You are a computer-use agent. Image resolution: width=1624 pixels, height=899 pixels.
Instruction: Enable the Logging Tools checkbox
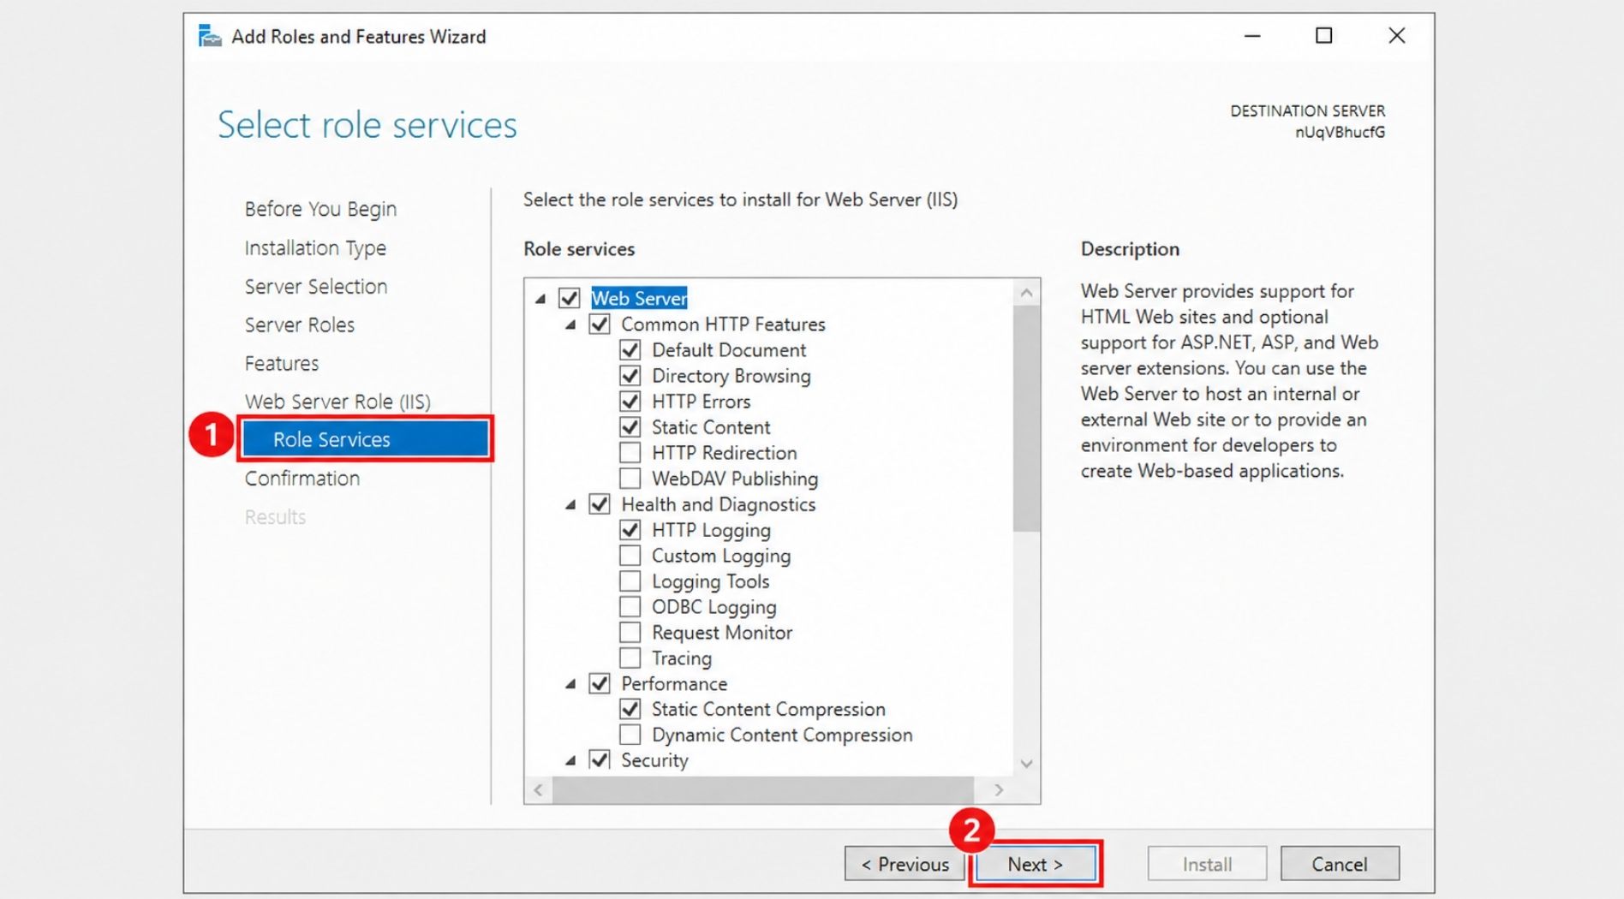pos(630,581)
